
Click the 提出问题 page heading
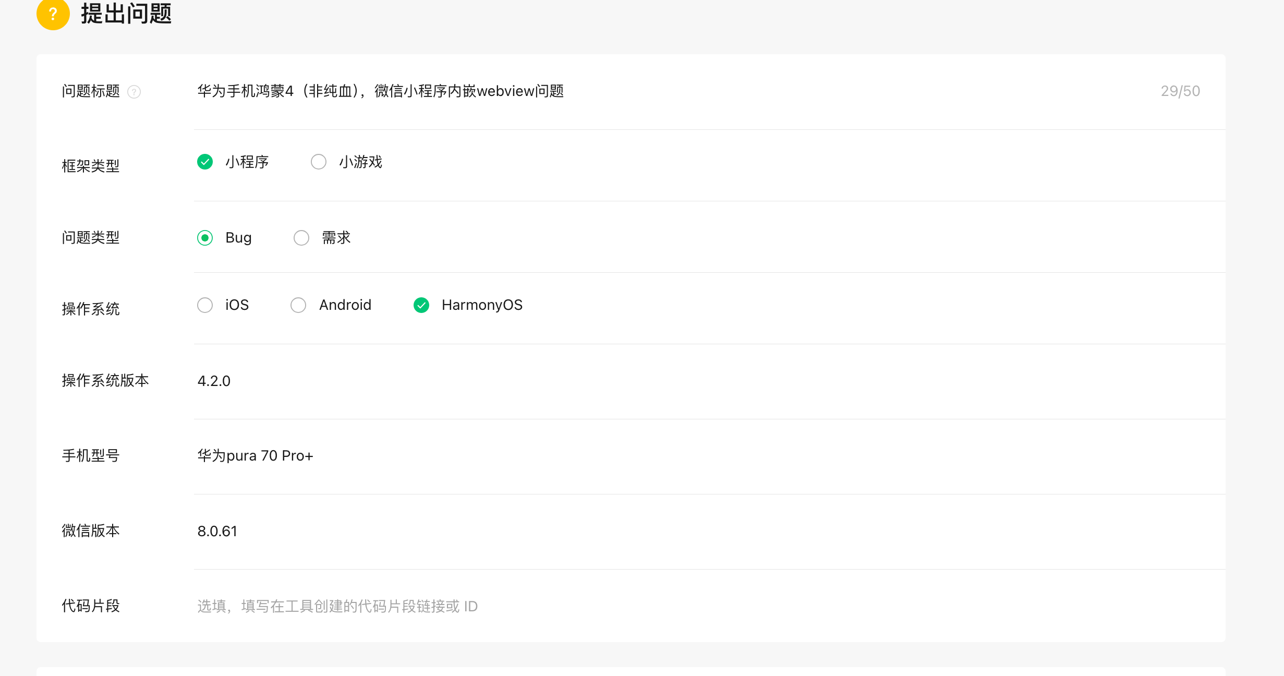126,14
